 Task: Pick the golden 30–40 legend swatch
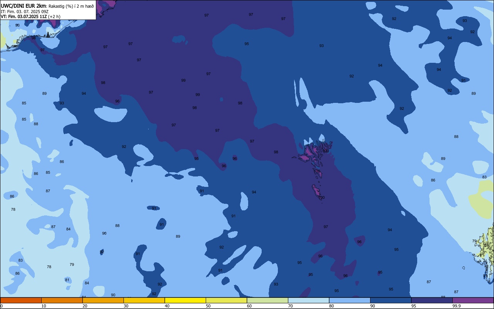[x=144, y=300]
